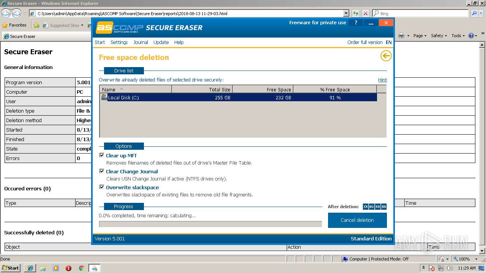This screenshot has height=273, width=486.
Task: Change language via EN selector
Action: tap(389, 42)
